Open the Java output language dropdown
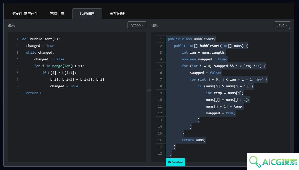Screen dimensions: 299x170 [x=282, y=25]
